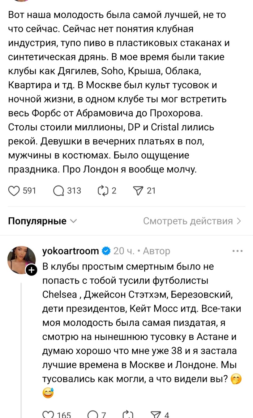Open yokoartroom's profile picture

point(22,260)
